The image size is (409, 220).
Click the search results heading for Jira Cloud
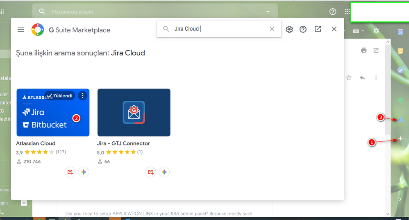tap(80, 53)
